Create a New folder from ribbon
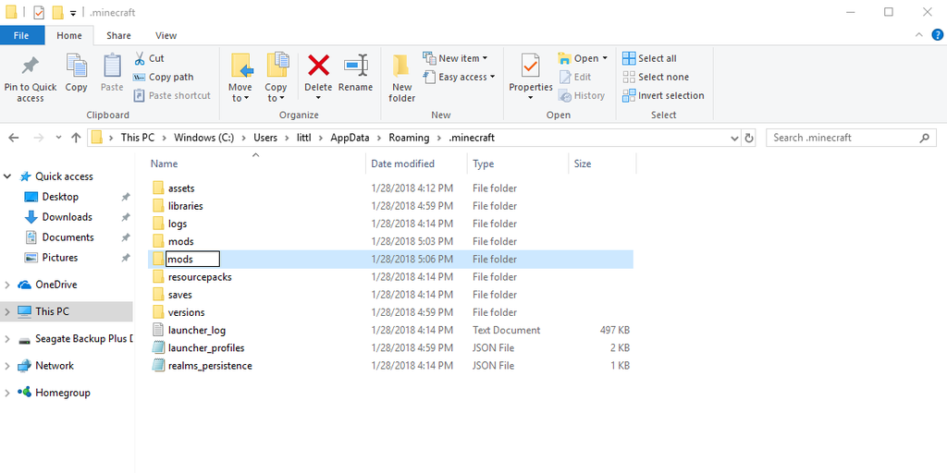Viewport: 947px width, 473px height. [401, 78]
